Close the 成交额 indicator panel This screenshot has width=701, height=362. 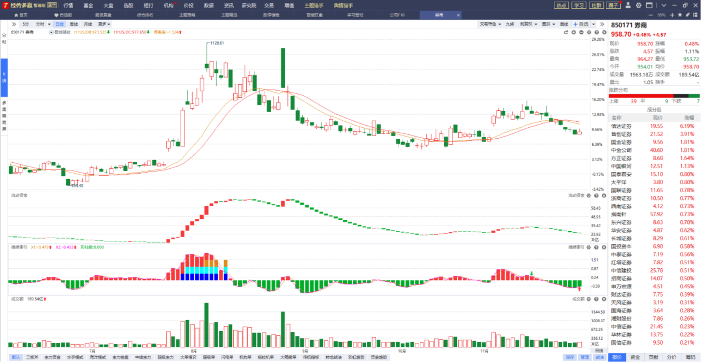[x=604, y=299]
